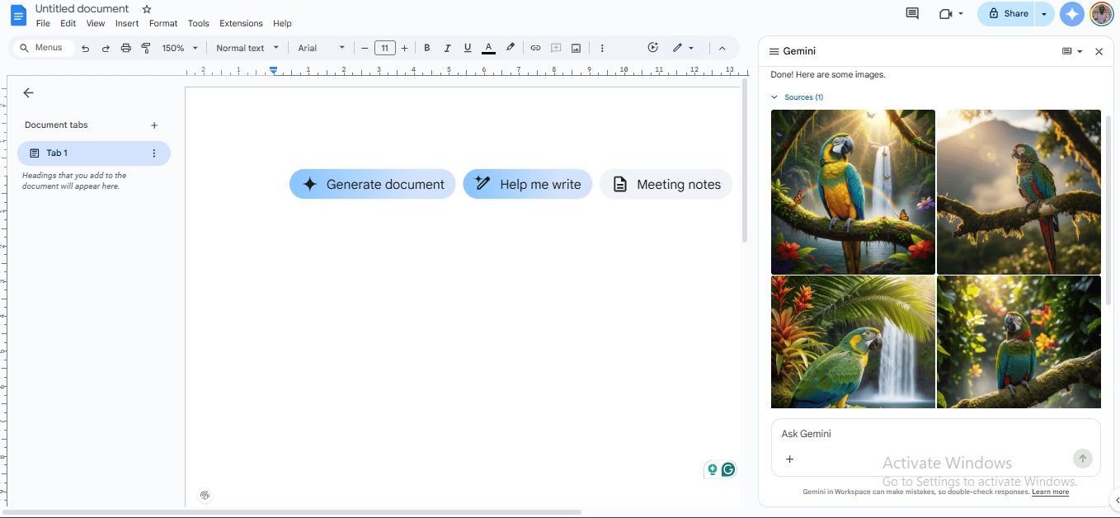The width and height of the screenshot is (1120, 518).
Task: Select the Paint format tool
Action: (x=146, y=48)
